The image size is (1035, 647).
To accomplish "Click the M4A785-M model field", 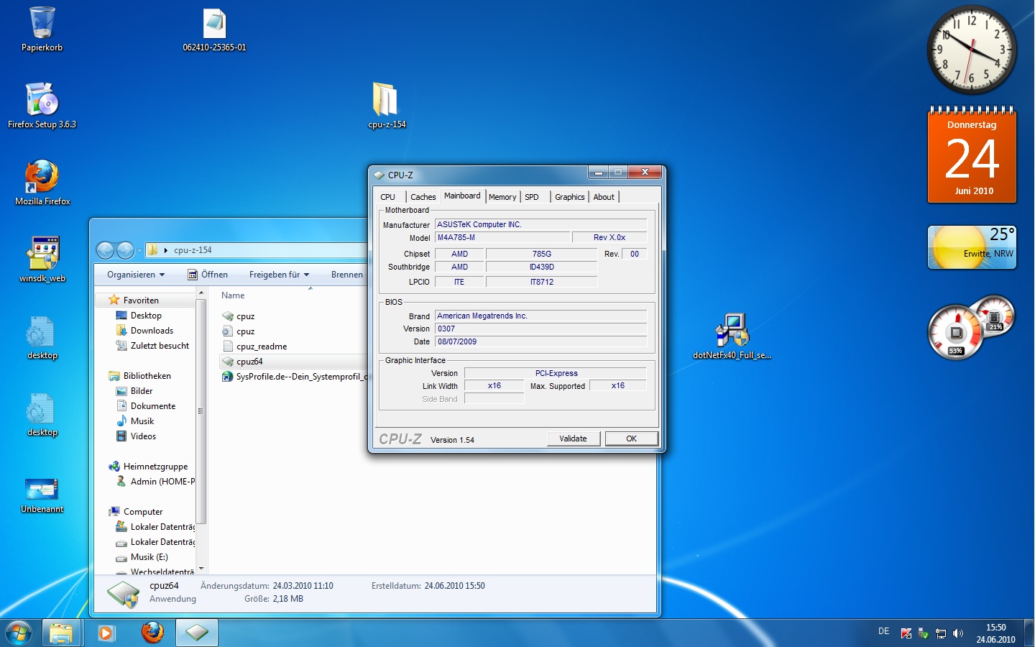I will click(502, 237).
